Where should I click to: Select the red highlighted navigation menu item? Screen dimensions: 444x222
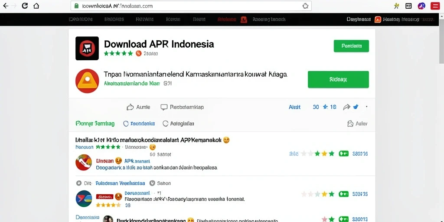pyautogui.click(x=227, y=20)
